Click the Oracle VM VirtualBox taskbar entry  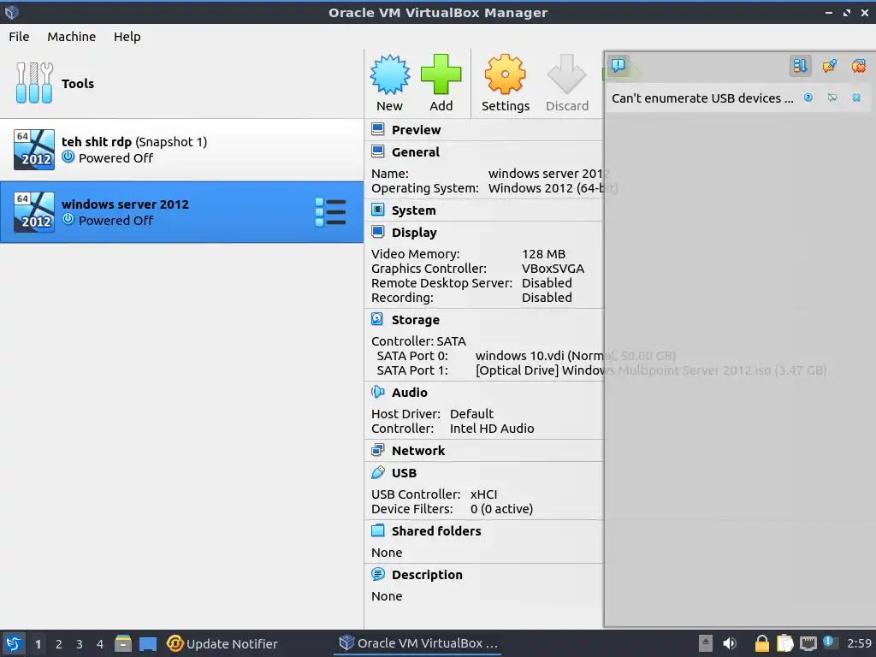[418, 643]
